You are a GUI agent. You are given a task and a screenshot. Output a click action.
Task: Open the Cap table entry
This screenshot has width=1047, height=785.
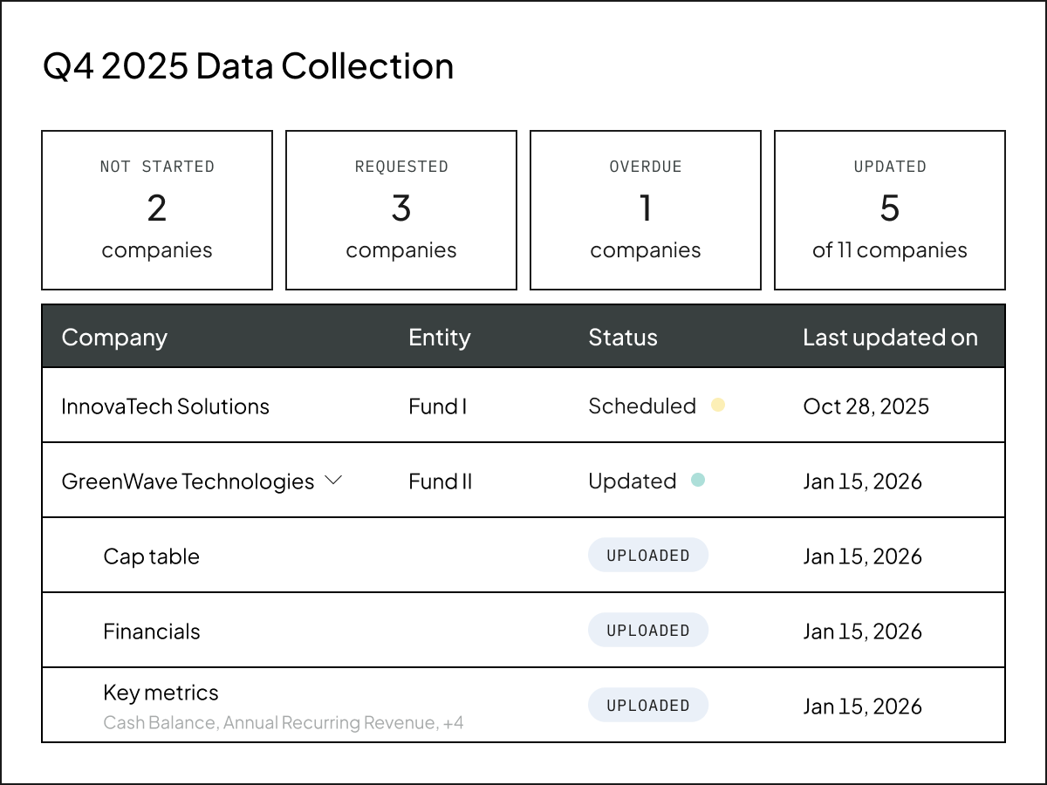pos(152,555)
